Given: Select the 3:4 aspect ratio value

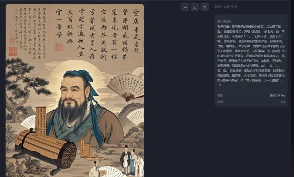Looking at the screenshot, I should pyautogui.click(x=283, y=102).
